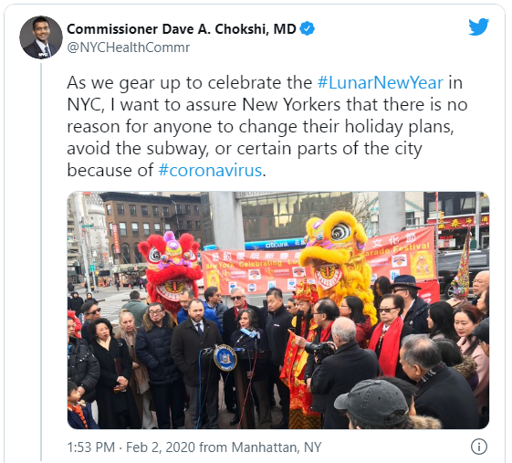Open the tweet info icon
The height and width of the screenshot is (463, 512).
(479, 447)
